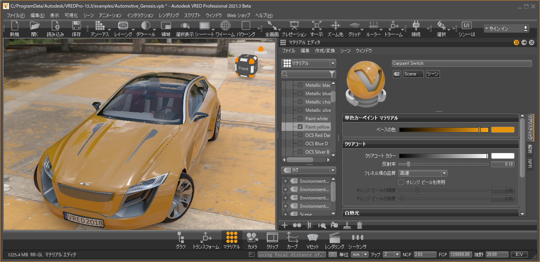Open the マテリアル list type dropdown

click(308, 63)
